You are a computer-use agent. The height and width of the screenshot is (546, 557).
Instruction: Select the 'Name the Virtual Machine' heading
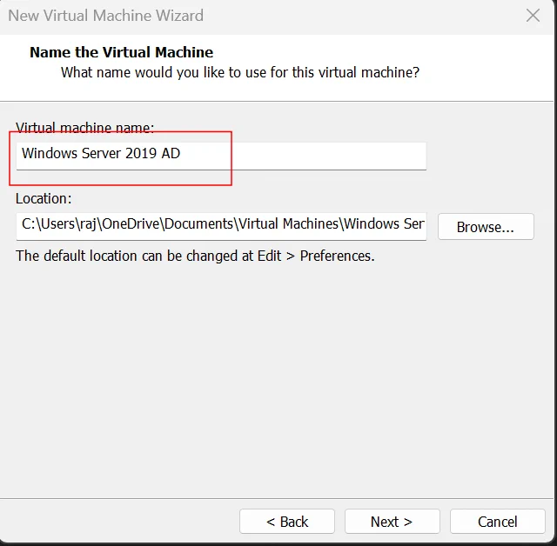[x=122, y=52]
